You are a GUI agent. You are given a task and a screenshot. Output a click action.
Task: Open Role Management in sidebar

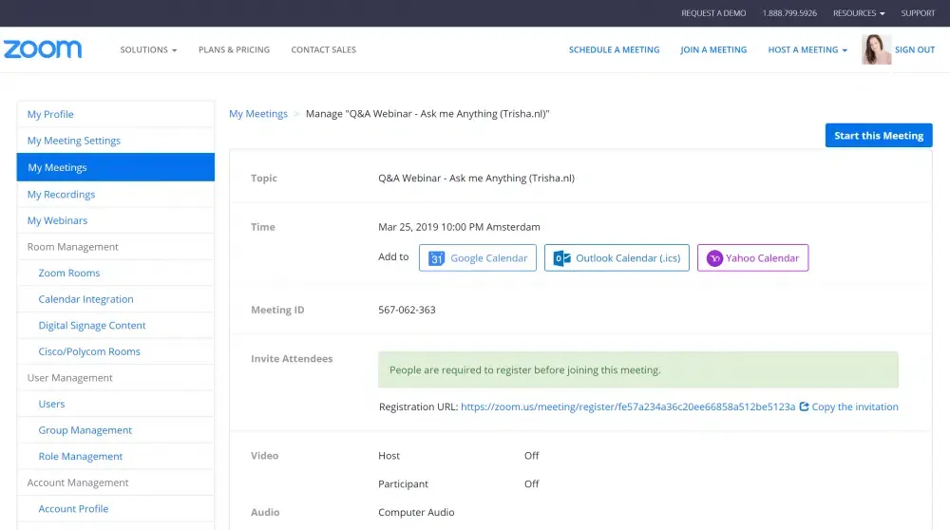coord(81,456)
